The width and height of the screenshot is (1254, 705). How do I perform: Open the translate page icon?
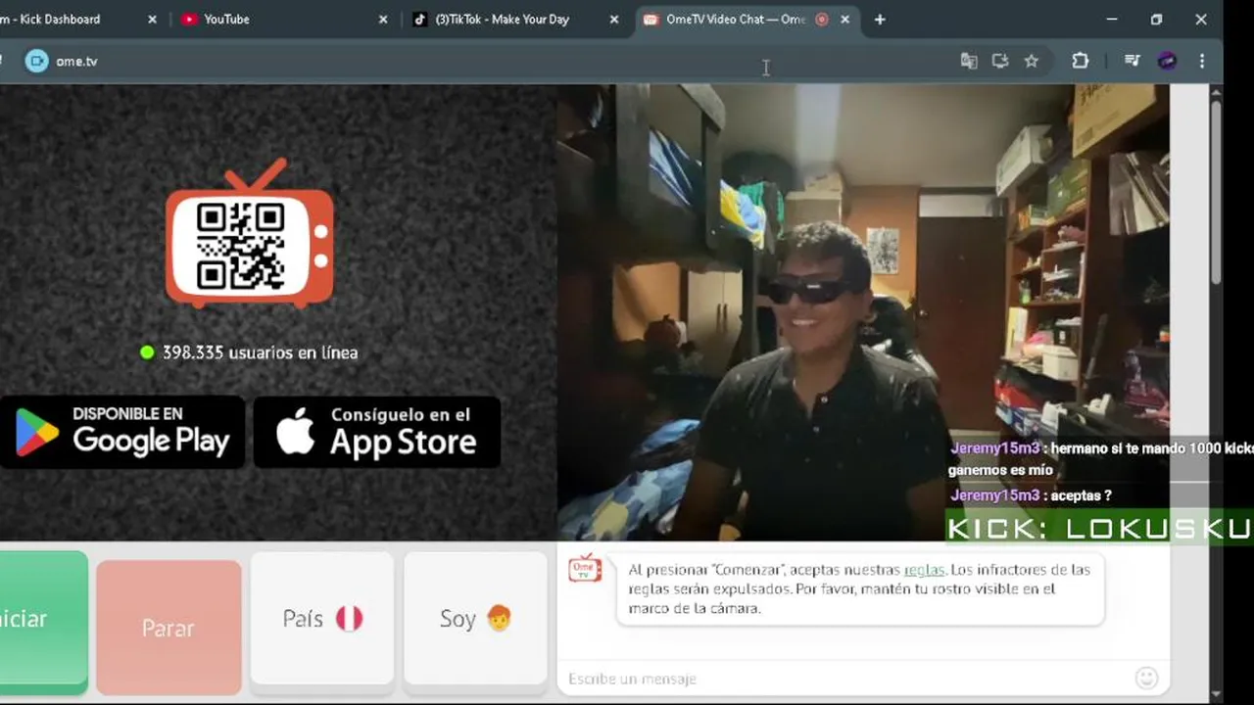coord(969,61)
